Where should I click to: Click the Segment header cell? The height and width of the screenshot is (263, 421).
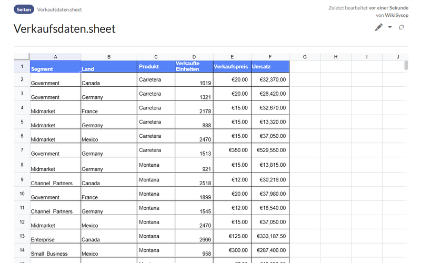click(x=55, y=67)
